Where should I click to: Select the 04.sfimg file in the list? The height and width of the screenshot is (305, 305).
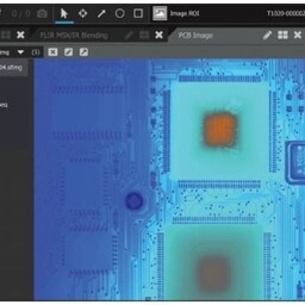click(x=14, y=68)
